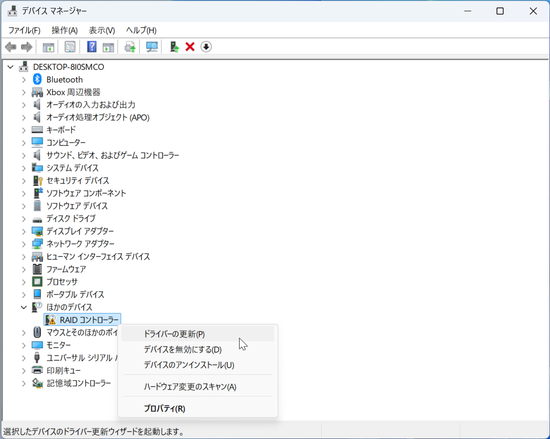Viewport: 550px width, 439px height.
Task: Open the ヘルプ(H) menu
Action: pos(141,30)
